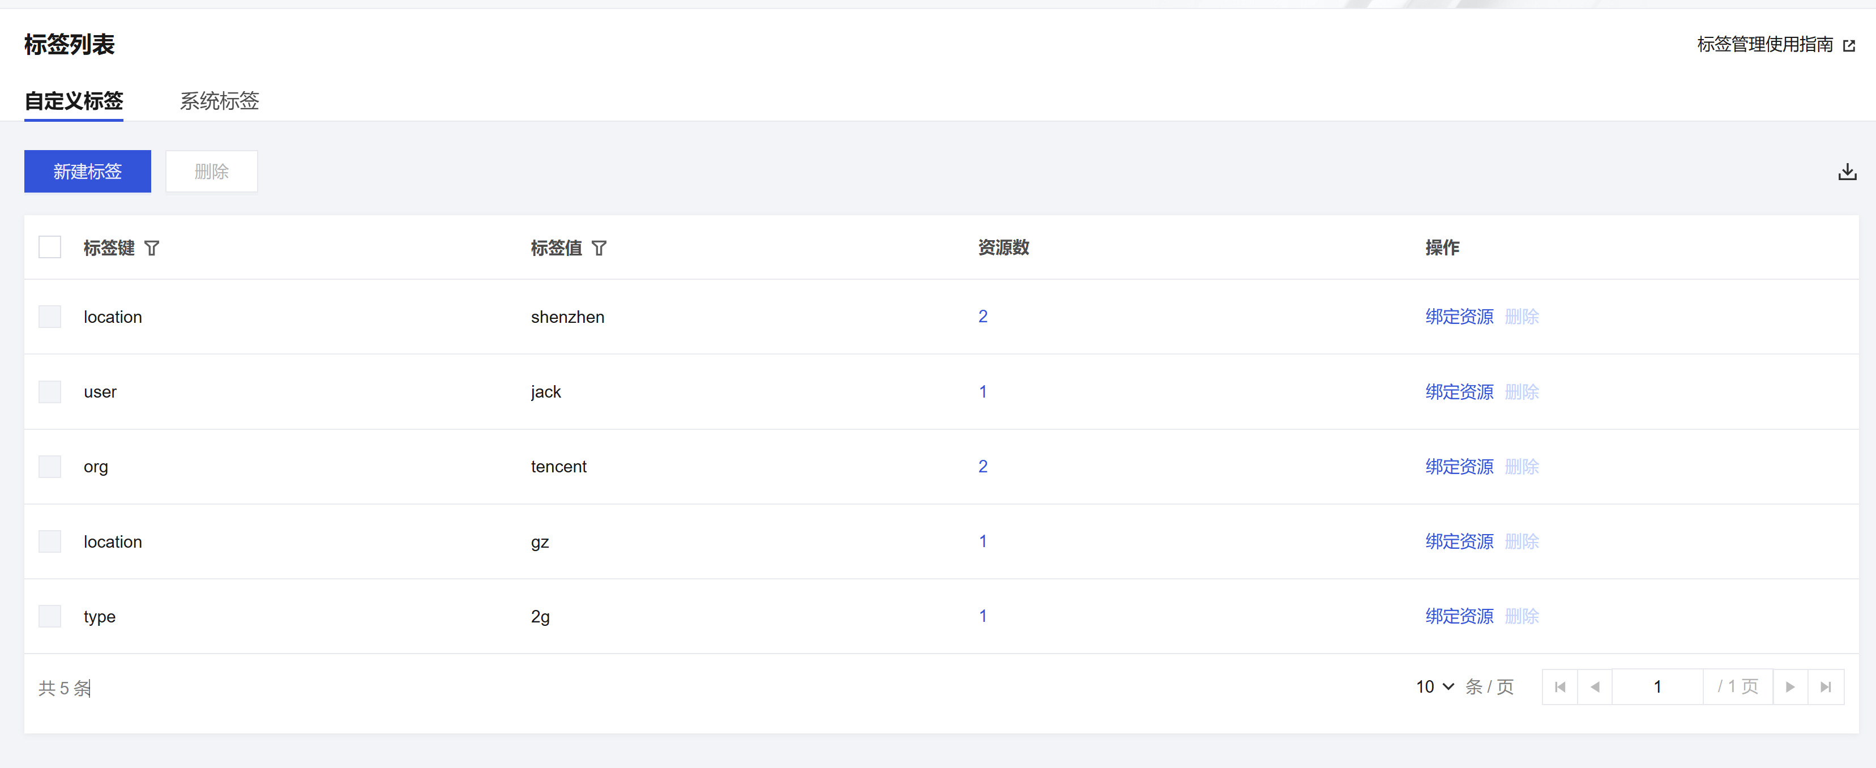Image resolution: width=1876 pixels, height=768 pixels.
Task: Toggle the select-all header checkbox
Action: tap(49, 248)
